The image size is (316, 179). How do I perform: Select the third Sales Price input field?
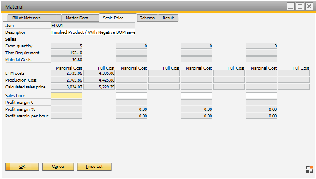[196, 95]
